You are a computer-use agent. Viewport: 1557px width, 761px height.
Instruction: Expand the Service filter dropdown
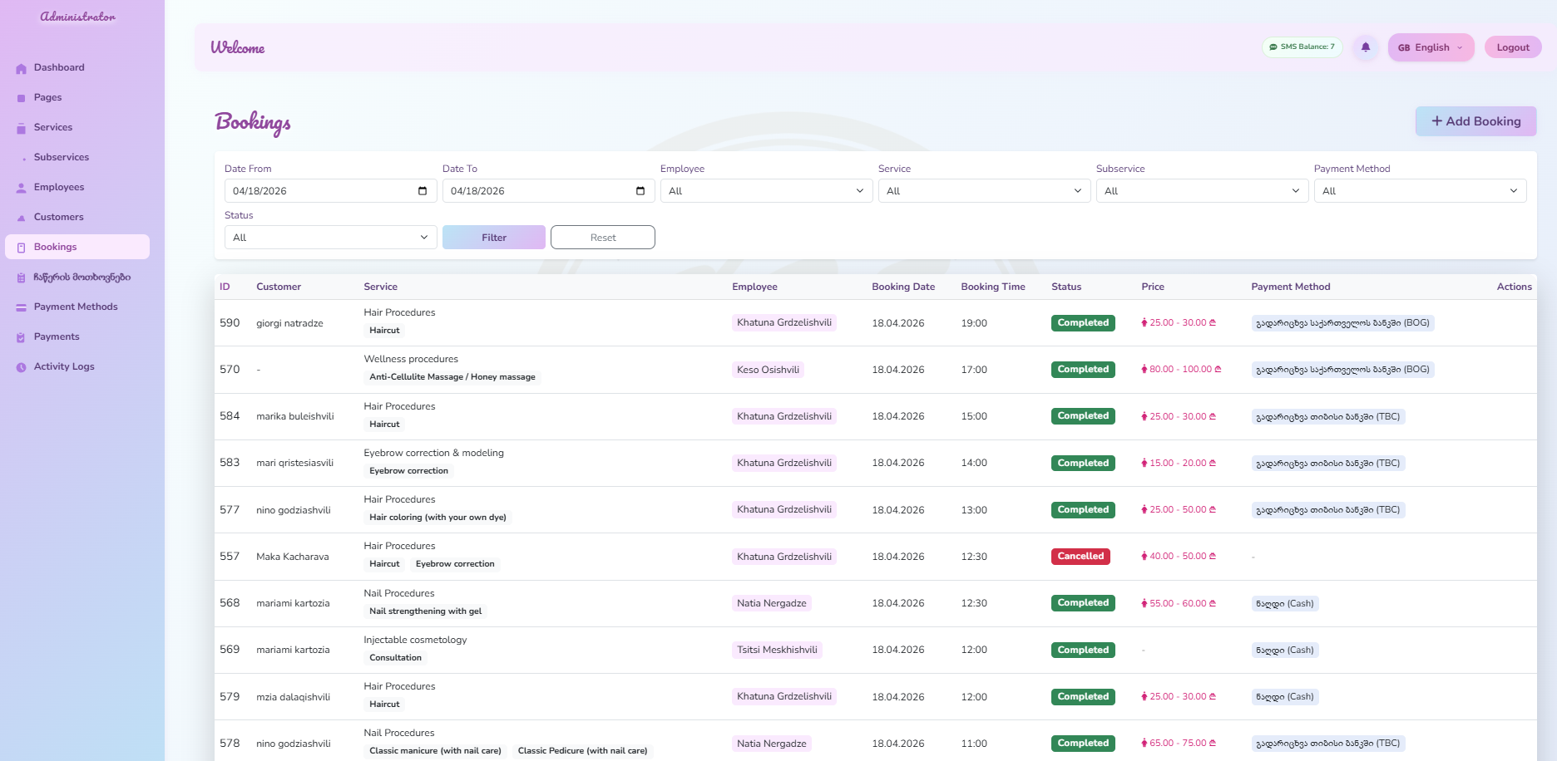pyautogui.click(x=984, y=191)
